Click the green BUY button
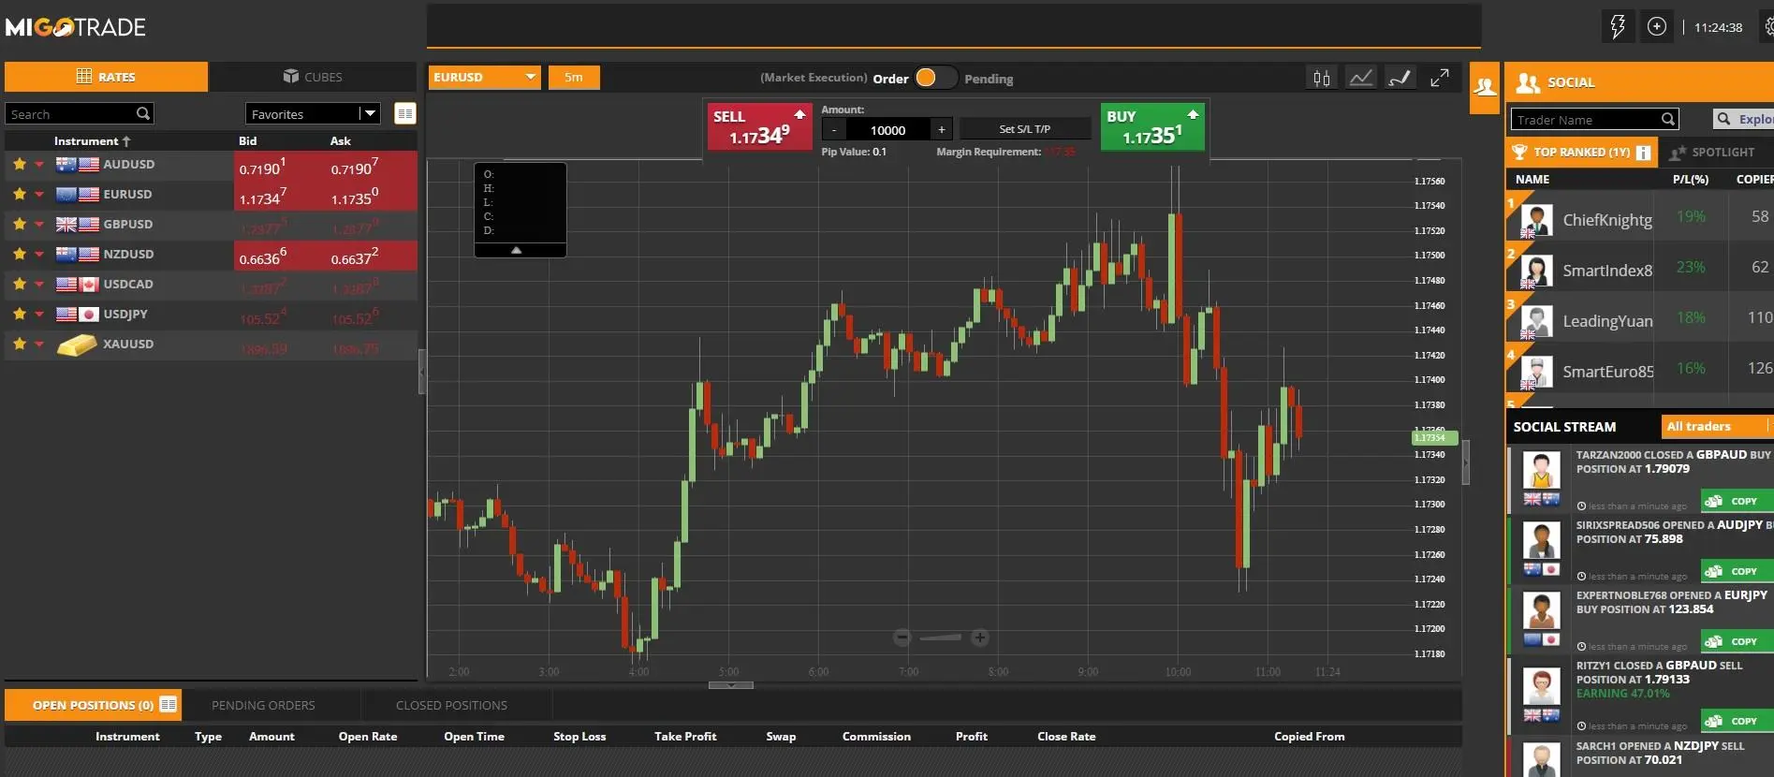The image size is (1774, 777). 1152,126
